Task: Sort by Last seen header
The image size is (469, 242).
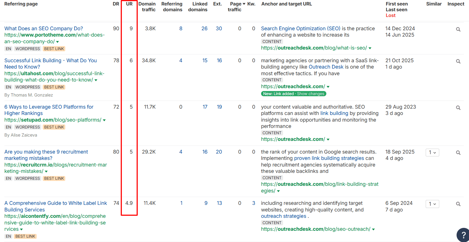Action: coord(397,10)
